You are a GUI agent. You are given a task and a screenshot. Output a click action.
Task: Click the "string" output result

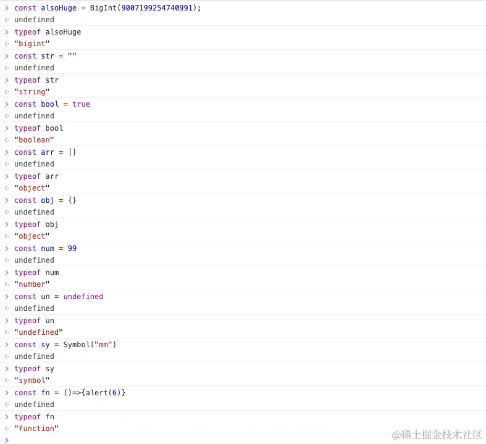pyautogui.click(x=31, y=92)
